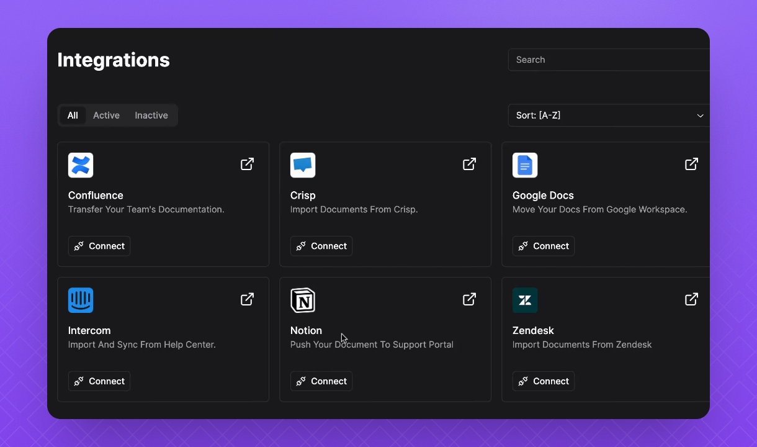The width and height of the screenshot is (757, 447).
Task: Click "Import And Sync From Help Center." text
Action: pos(142,345)
